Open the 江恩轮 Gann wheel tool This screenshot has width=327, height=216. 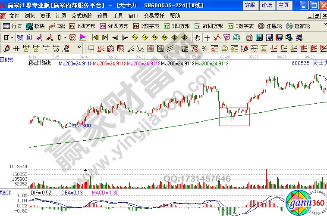point(270,26)
